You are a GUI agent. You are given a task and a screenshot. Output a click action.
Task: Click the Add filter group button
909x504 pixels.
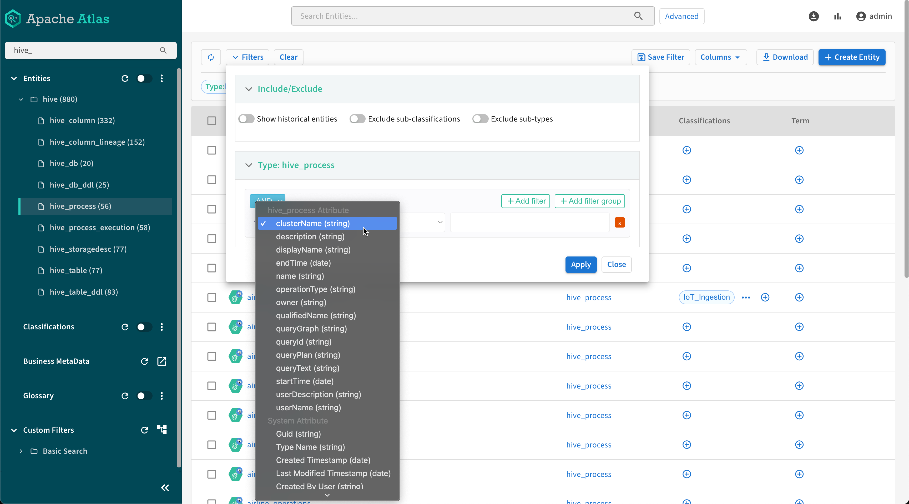tap(590, 201)
